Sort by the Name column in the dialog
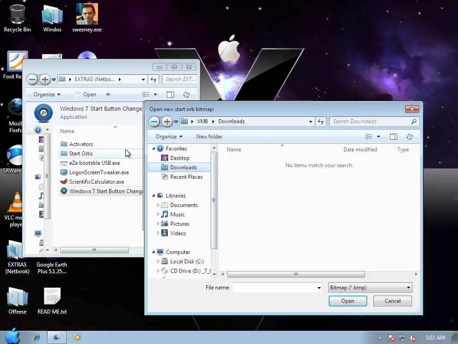Image resolution: width=458 pixels, height=344 pixels. point(234,150)
